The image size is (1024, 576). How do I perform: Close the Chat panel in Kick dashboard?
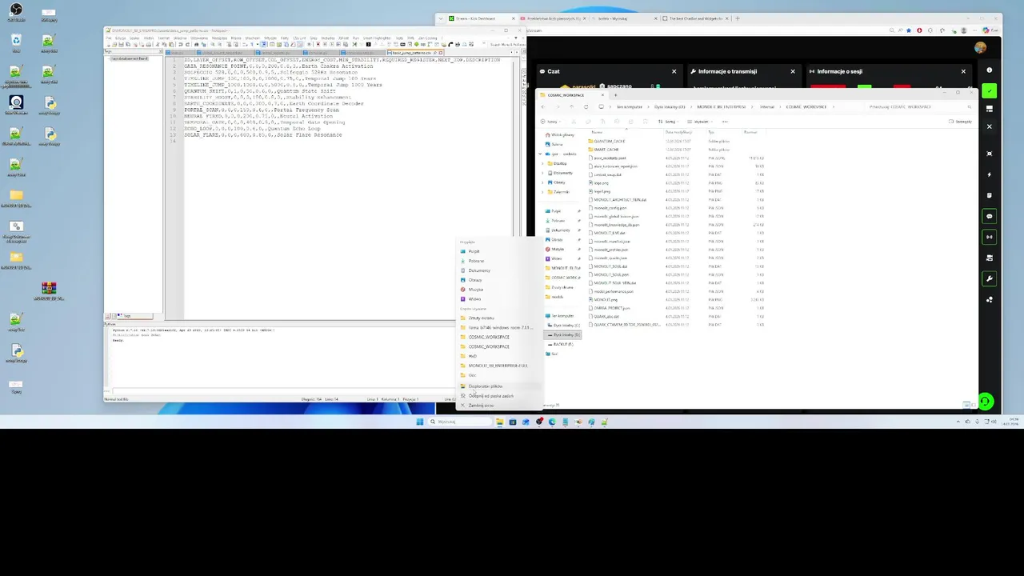pos(674,71)
